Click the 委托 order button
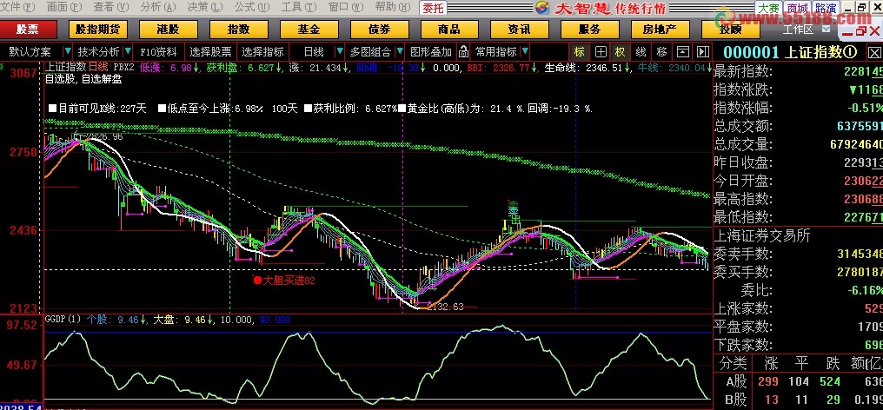Screen dimensions: 883x410 (x=434, y=8)
